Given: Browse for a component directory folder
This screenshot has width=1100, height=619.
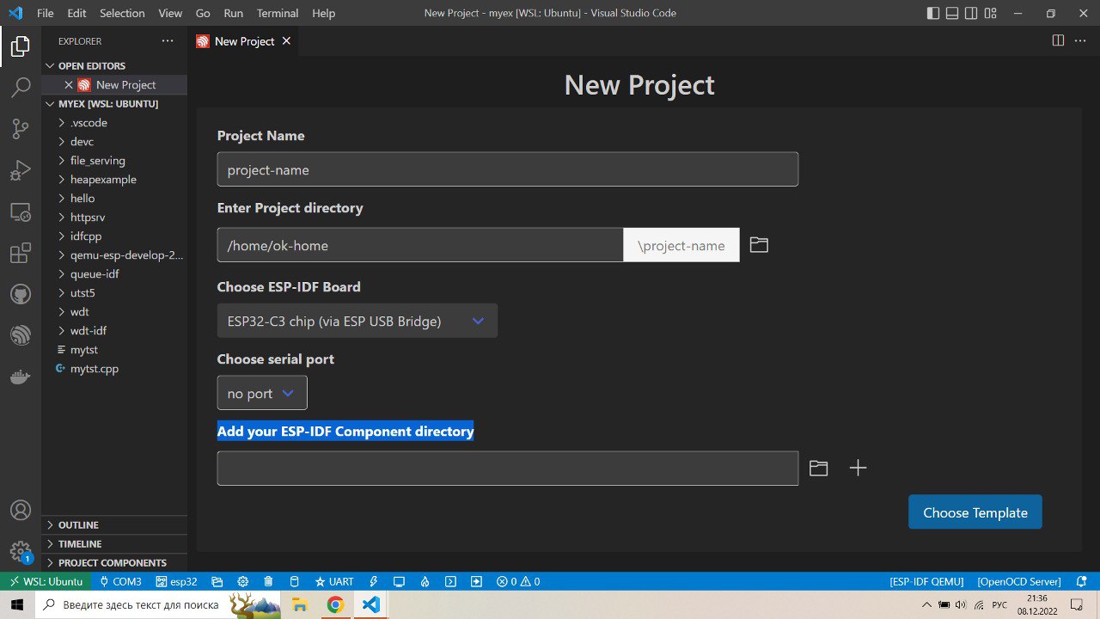Looking at the screenshot, I should coord(818,469).
